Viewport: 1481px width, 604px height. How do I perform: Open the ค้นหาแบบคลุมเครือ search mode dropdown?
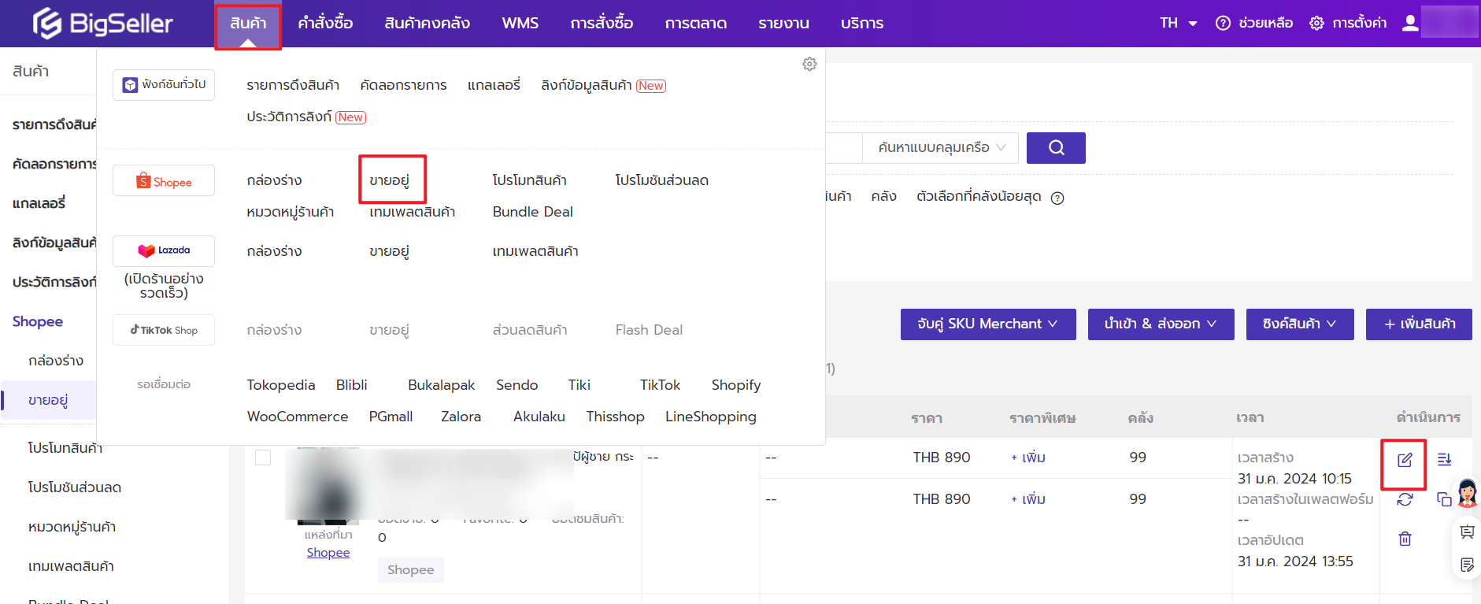941,147
